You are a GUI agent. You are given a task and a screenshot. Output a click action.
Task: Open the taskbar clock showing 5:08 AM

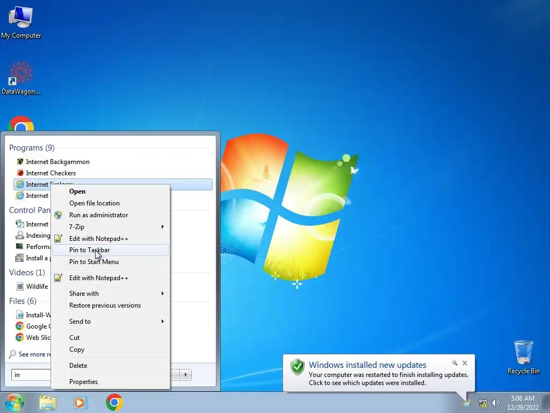(x=523, y=403)
